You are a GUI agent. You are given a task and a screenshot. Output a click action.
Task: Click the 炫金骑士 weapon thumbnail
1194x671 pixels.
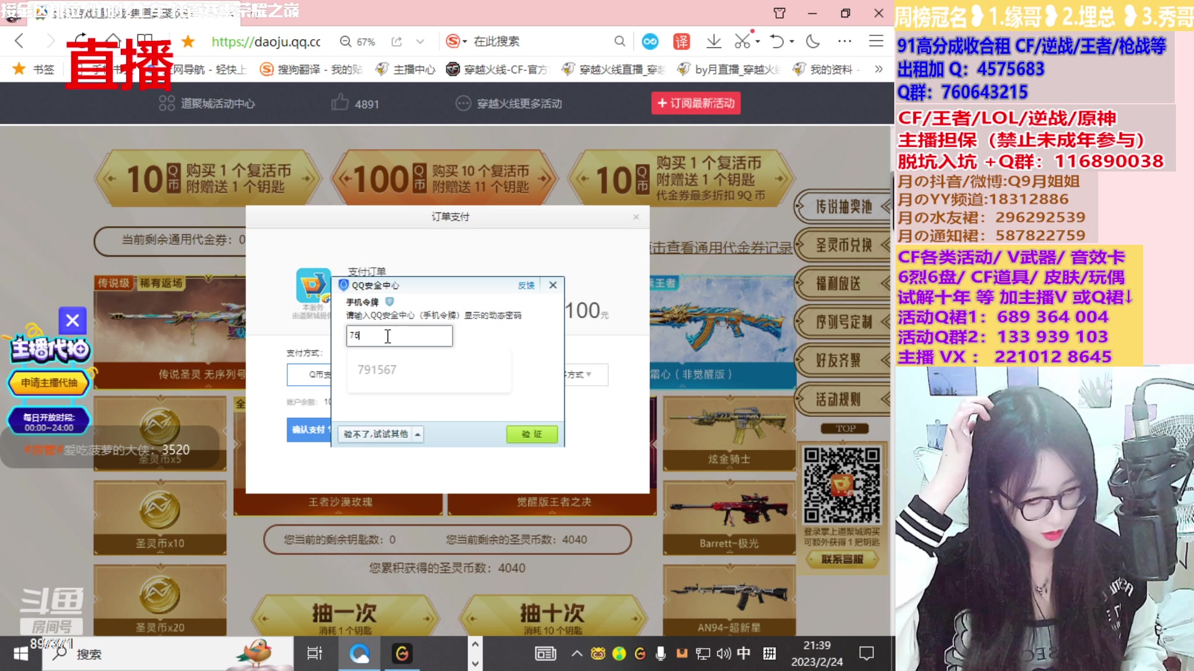pyautogui.click(x=729, y=433)
